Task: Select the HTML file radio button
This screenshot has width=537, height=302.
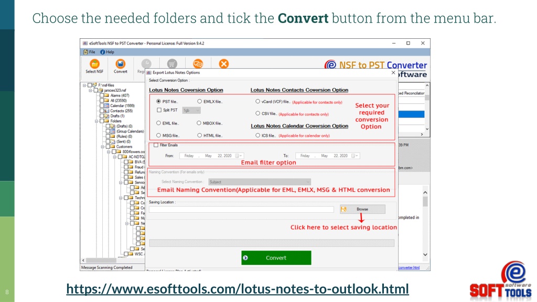Action: (199, 135)
